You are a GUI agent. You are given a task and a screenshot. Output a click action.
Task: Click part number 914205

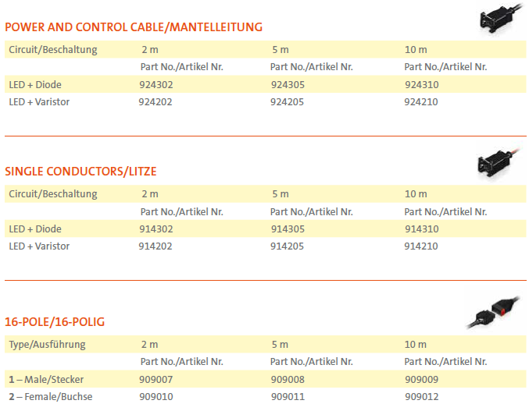tap(287, 246)
